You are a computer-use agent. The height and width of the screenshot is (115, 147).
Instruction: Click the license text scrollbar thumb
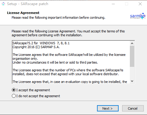tap(132, 56)
